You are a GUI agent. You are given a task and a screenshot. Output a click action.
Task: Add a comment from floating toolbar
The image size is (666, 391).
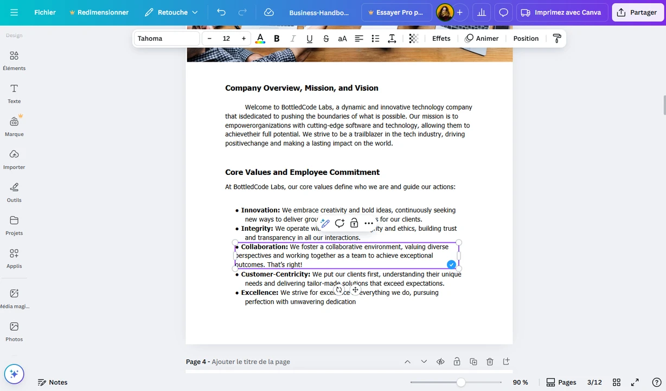pos(340,223)
